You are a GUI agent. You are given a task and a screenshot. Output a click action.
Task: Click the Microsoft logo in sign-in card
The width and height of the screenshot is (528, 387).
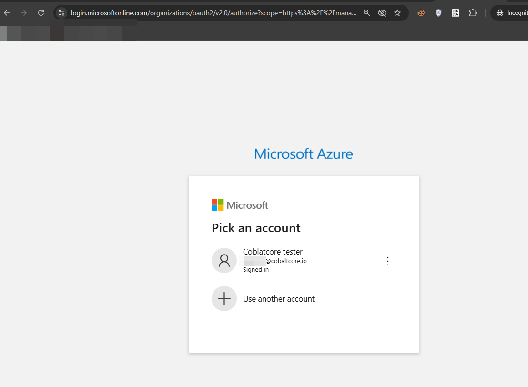point(240,205)
